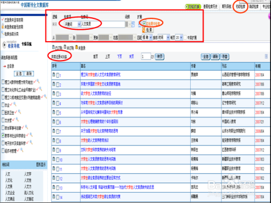The image size is (271, 203).
Task: Tick the 经济与管理 category checkbox
Action: tap(3, 150)
